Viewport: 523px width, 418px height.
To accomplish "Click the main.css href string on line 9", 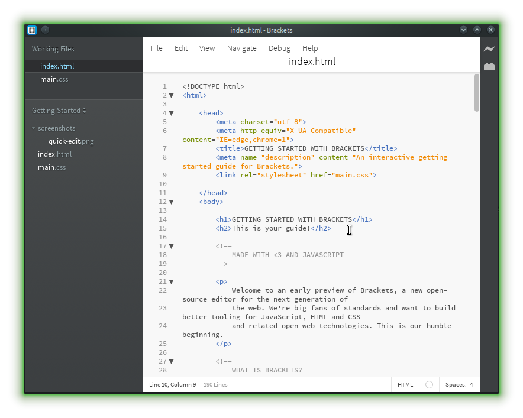I will coord(352,176).
